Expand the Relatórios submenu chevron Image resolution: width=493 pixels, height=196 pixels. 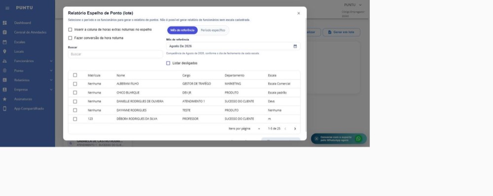tap(51, 80)
